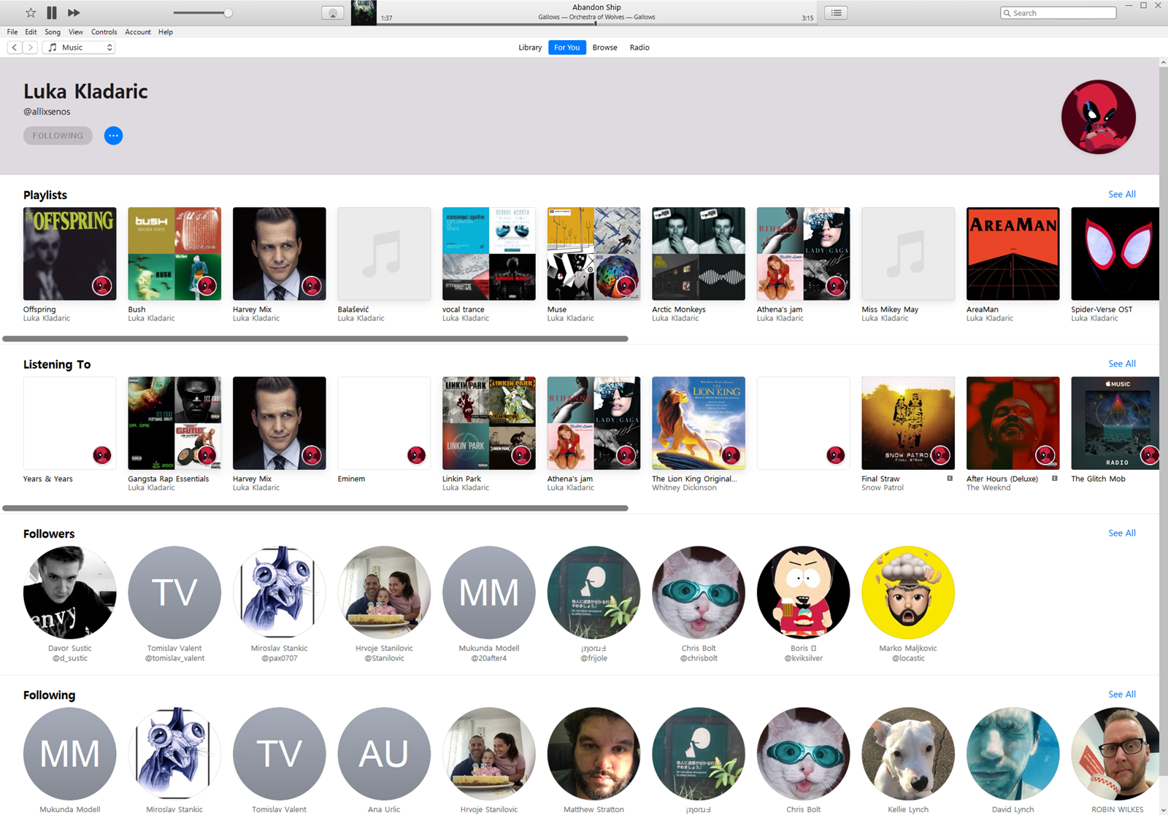Viewport: 1168px width, 815px height.
Task: Open the Arctic Monkeys playlist cover
Action: coord(699,254)
